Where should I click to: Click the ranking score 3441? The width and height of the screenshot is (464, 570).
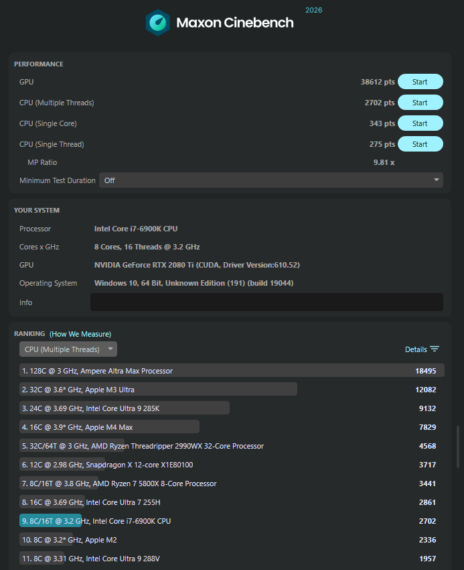tap(427, 483)
